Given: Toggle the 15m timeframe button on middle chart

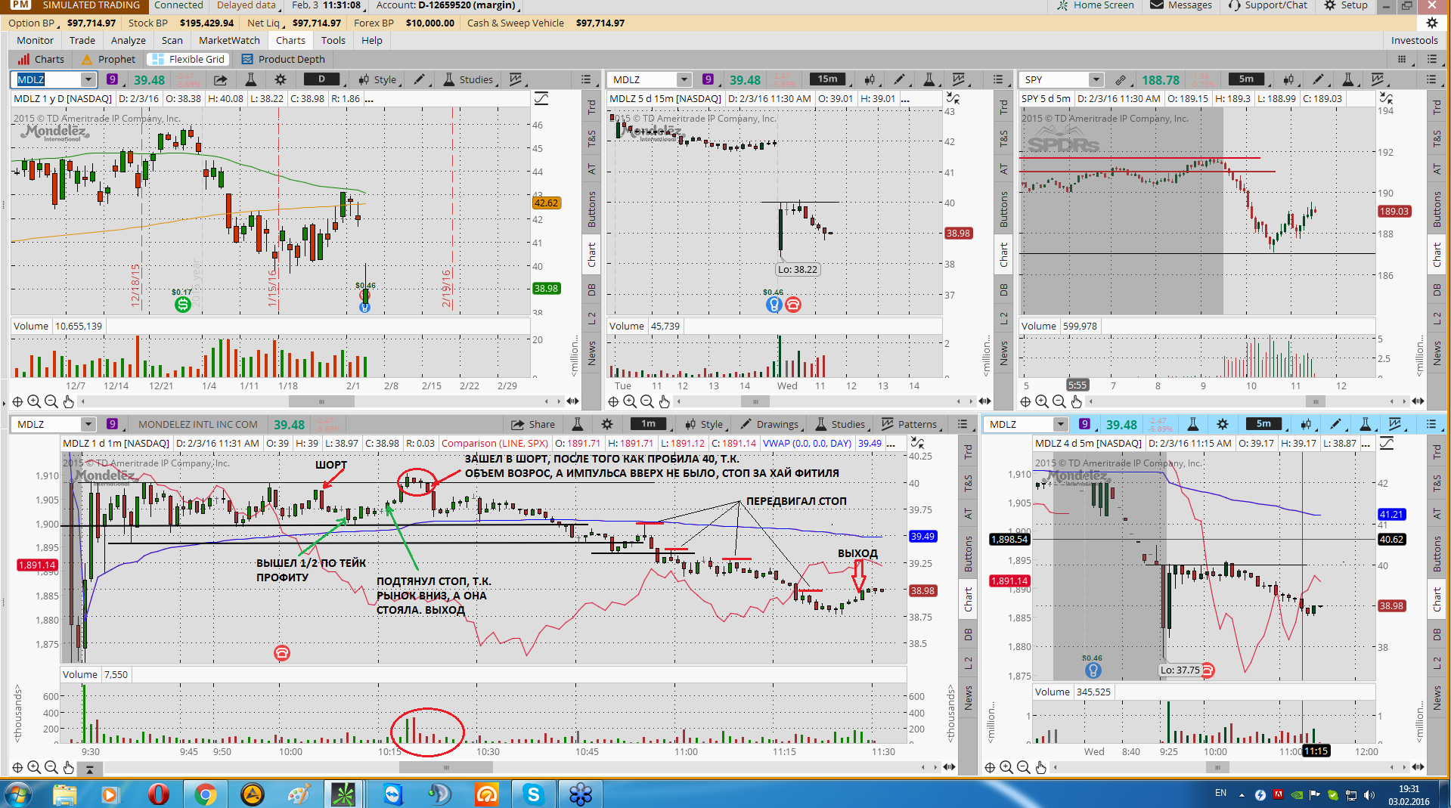Looking at the screenshot, I should click(x=827, y=79).
